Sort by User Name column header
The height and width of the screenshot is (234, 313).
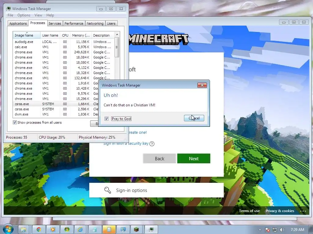[50, 35]
